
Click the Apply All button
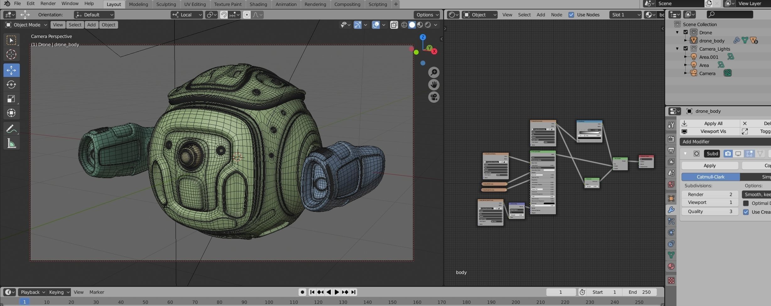click(x=710, y=123)
